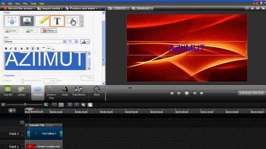Open the Transitions tab
Viewport: 266px width, 149px height.
[x=79, y=91]
